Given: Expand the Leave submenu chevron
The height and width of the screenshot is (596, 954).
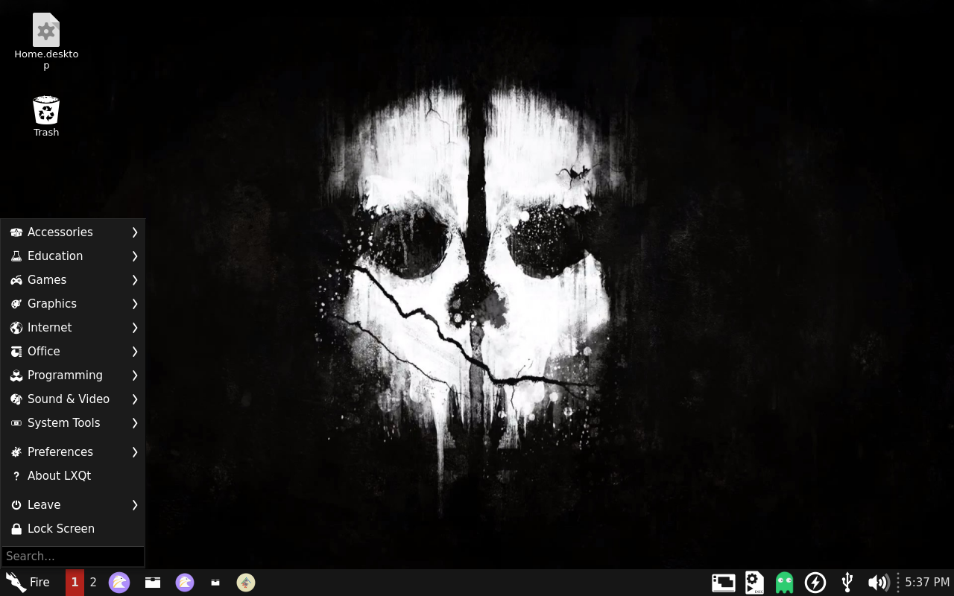Looking at the screenshot, I should pos(135,505).
